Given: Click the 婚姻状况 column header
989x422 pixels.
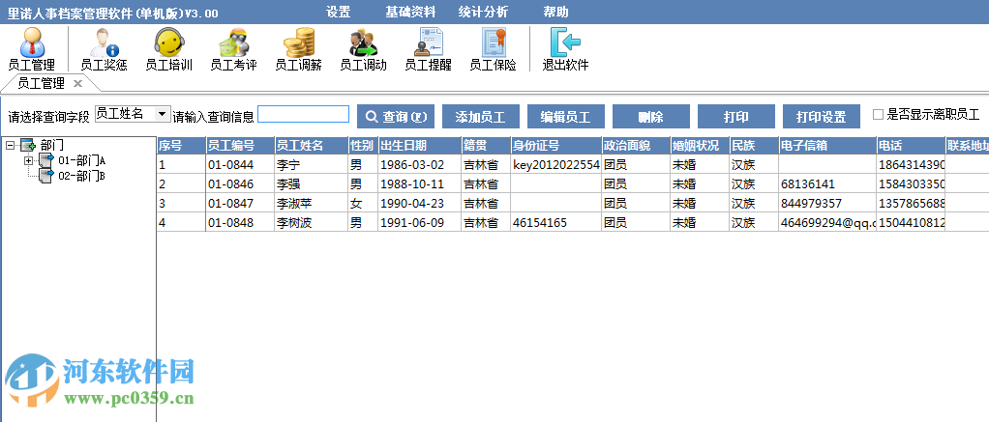Looking at the screenshot, I should tap(700, 146).
